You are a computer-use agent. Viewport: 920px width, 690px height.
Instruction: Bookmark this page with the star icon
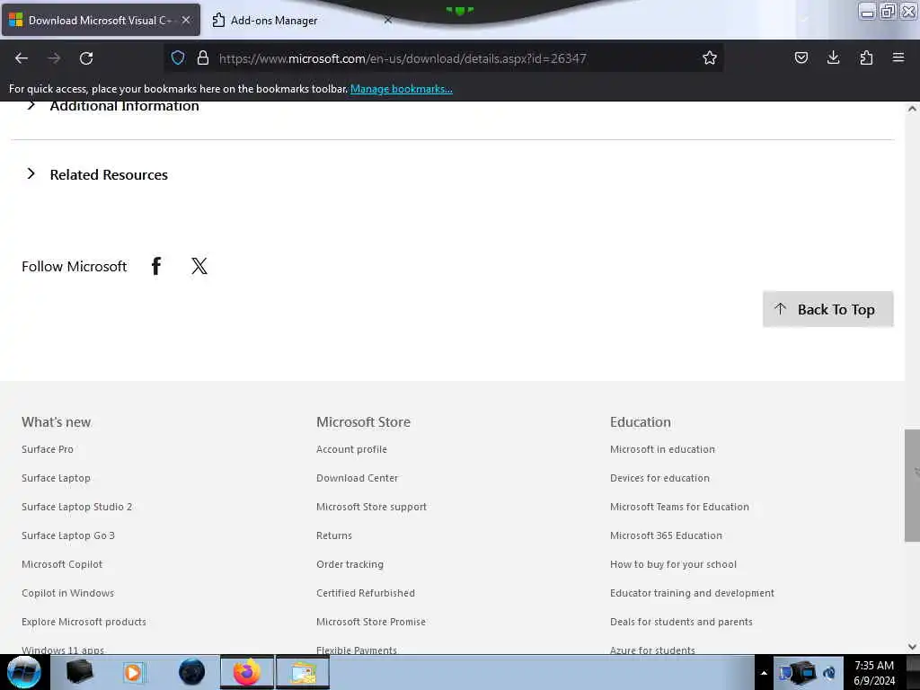pos(710,57)
